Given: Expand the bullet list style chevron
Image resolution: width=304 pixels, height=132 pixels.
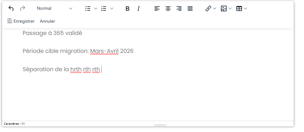Looking at the screenshot, I should coord(96,9).
